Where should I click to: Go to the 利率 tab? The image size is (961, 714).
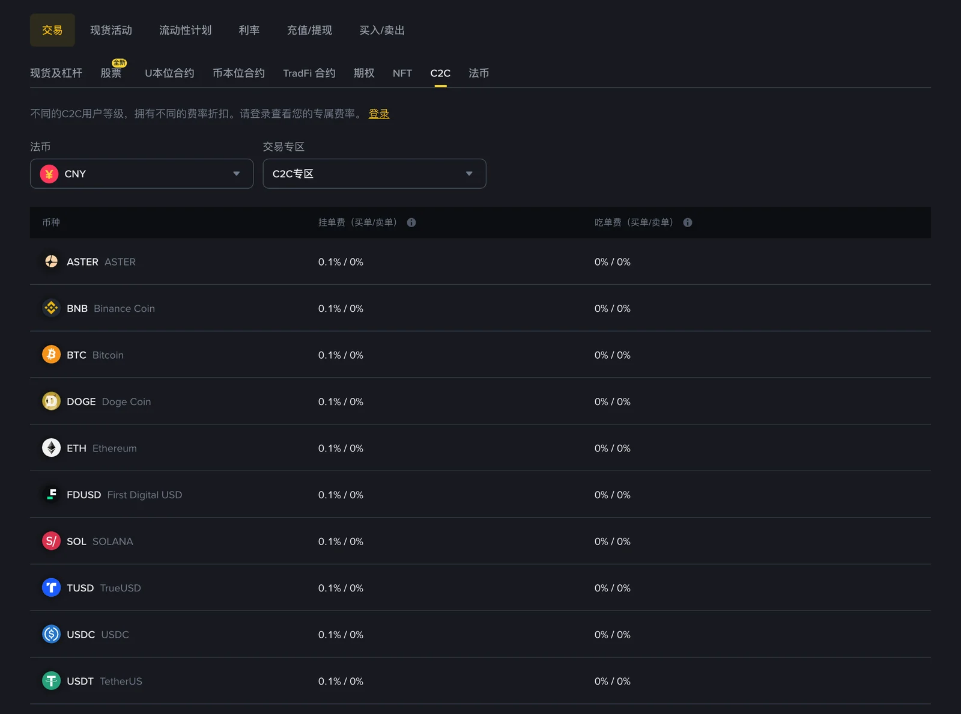[x=249, y=30]
